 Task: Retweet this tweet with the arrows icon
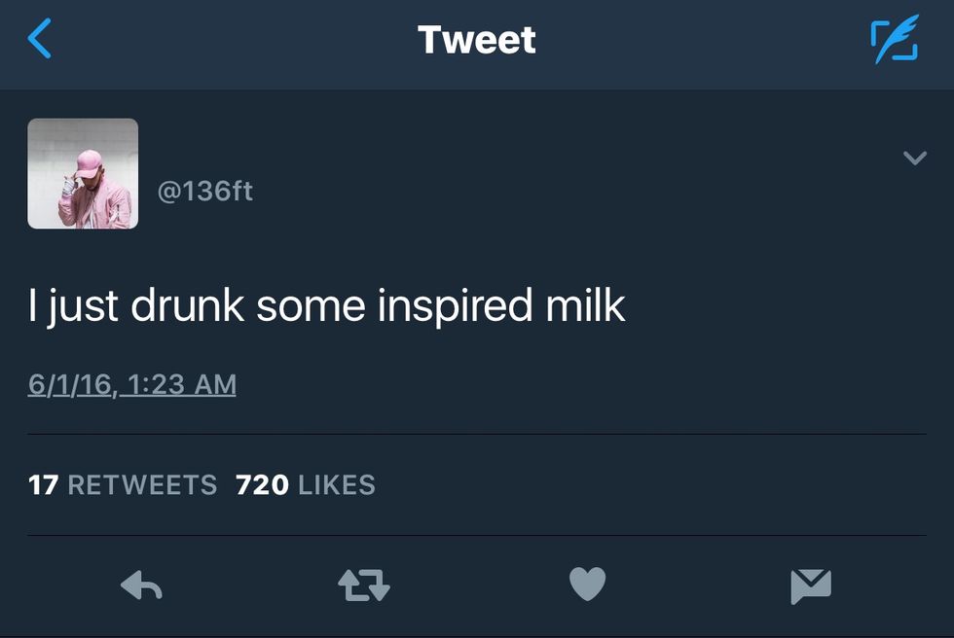point(363,585)
